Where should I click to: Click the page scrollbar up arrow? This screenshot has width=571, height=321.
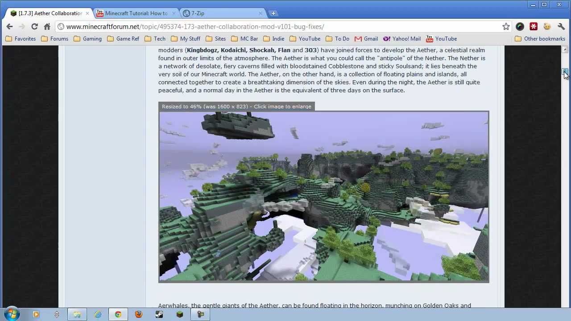pos(565,49)
